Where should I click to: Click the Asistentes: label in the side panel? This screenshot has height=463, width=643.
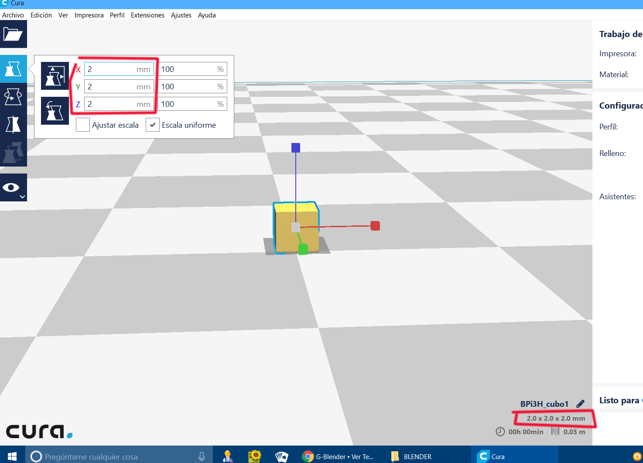click(618, 197)
